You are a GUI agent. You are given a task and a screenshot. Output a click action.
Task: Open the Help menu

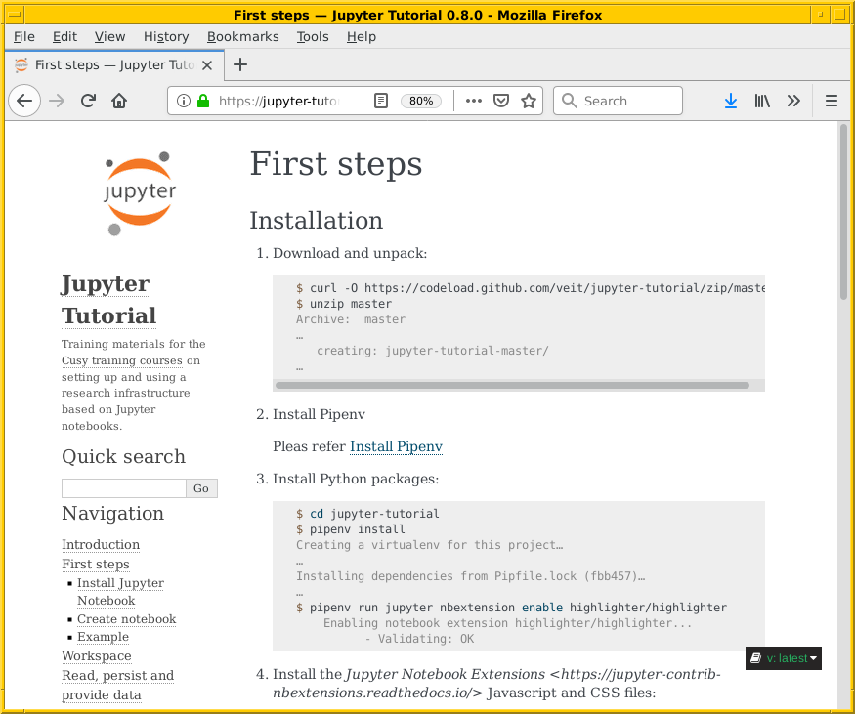(x=362, y=36)
